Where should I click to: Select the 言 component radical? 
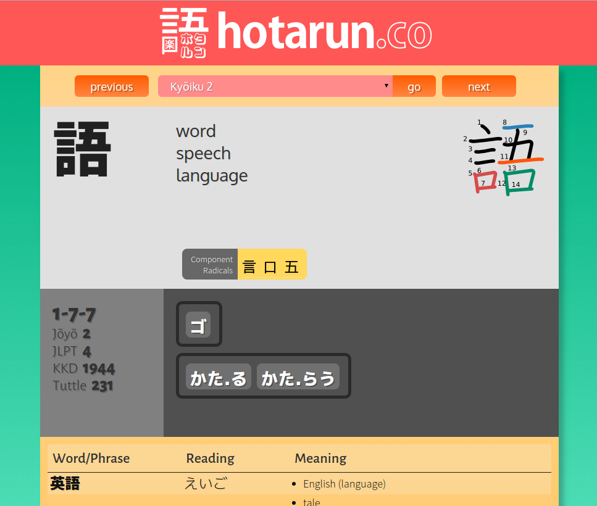coord(249,267)
